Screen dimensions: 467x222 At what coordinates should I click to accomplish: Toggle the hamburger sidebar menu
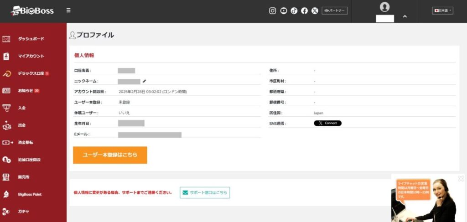[x=68, y=10]
